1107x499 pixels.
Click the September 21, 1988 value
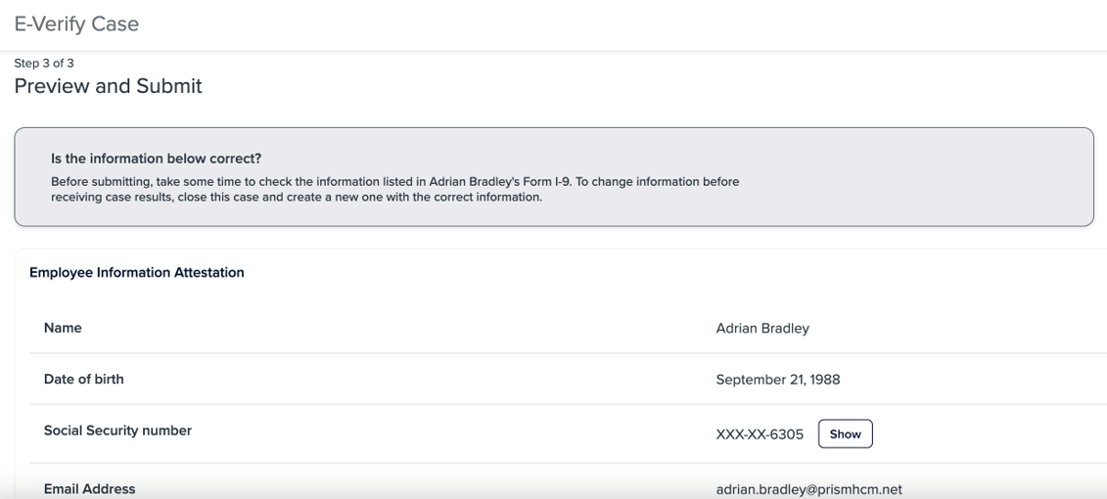pos(778,380)
